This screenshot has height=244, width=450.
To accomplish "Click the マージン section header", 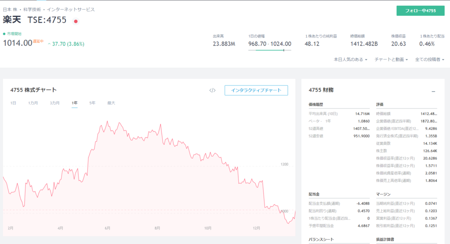I will coord(383,194).
